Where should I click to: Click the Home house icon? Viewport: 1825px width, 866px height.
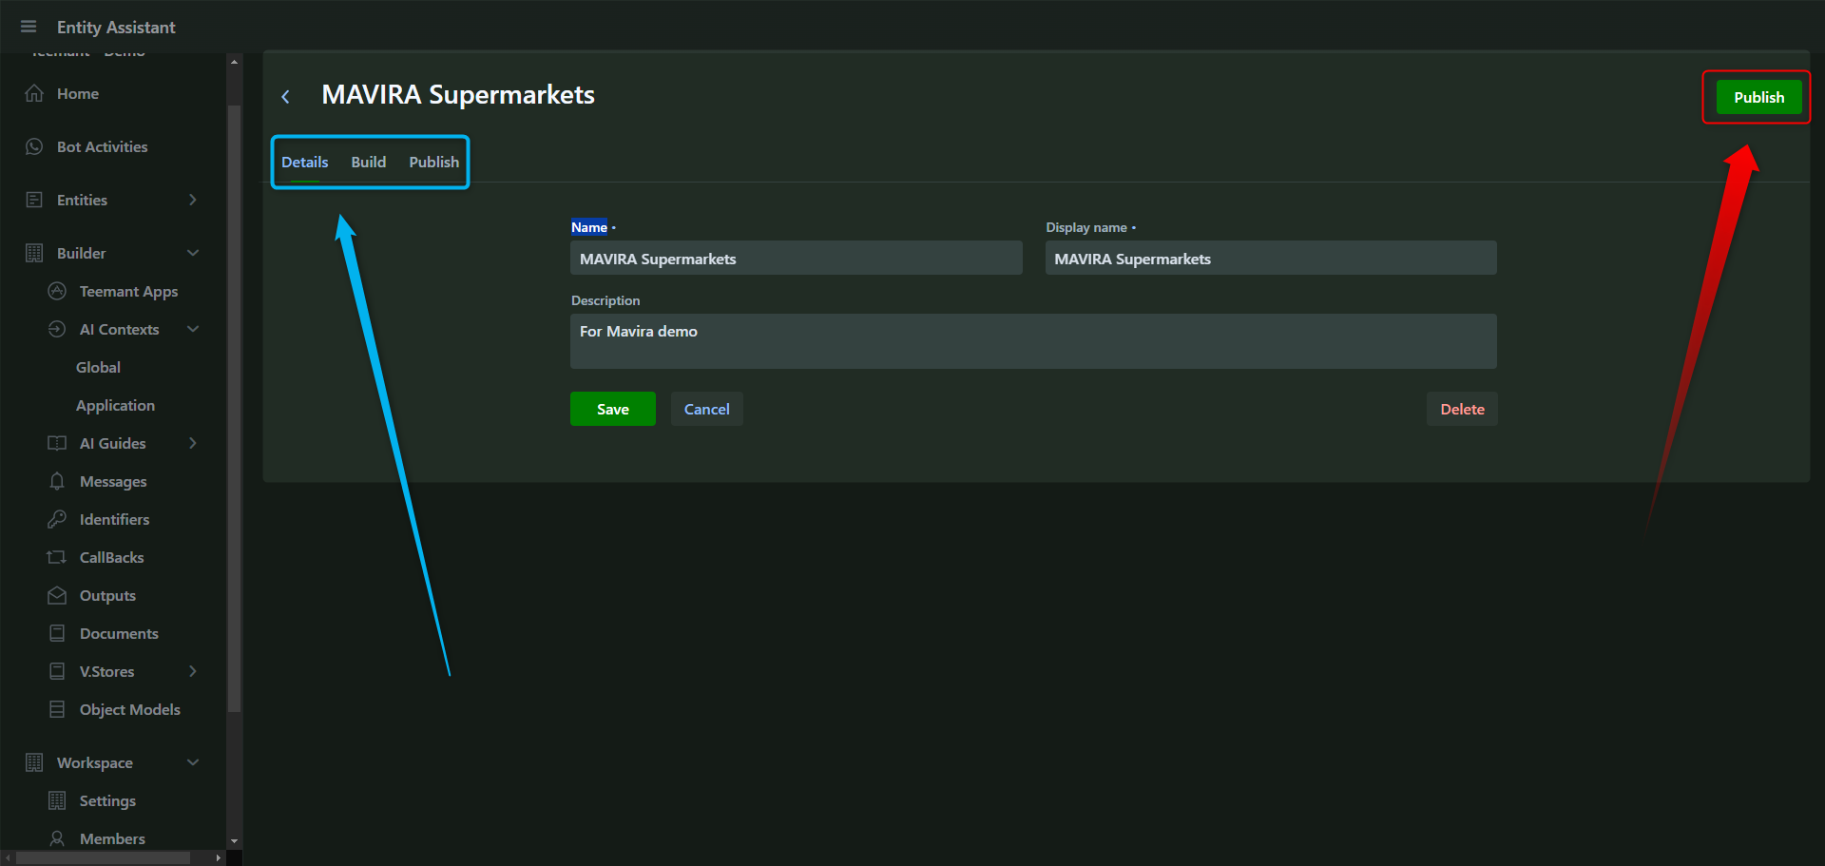34,93
